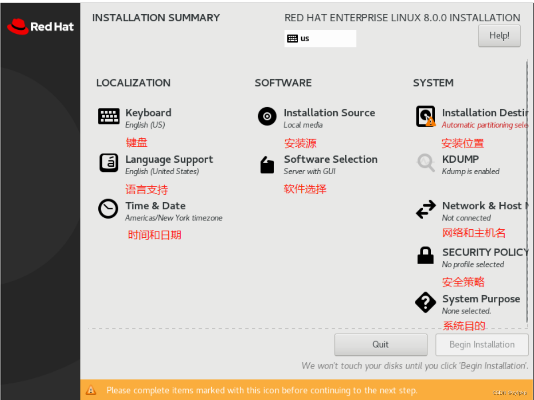The width and height of the screenshot is (534, 400).
Task: Click the 'Not connected' network status
Action: pos(466,218)
